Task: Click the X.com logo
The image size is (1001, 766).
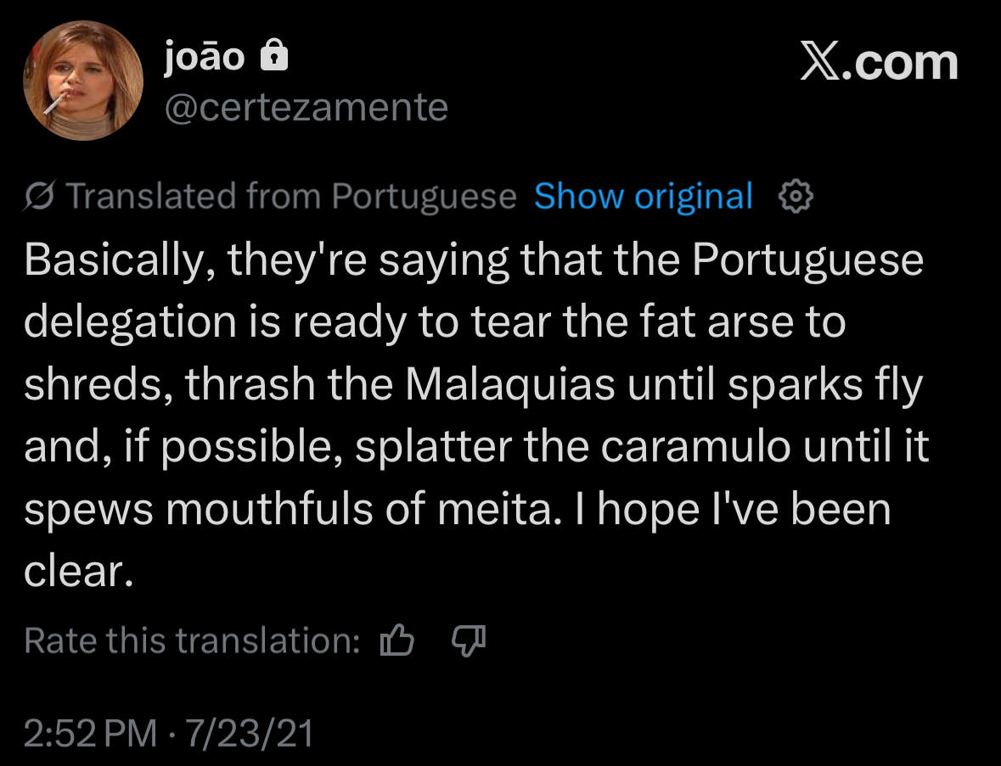Action: pos(878,64)
